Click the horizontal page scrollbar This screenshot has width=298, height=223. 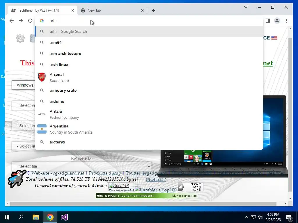[143, 204]
